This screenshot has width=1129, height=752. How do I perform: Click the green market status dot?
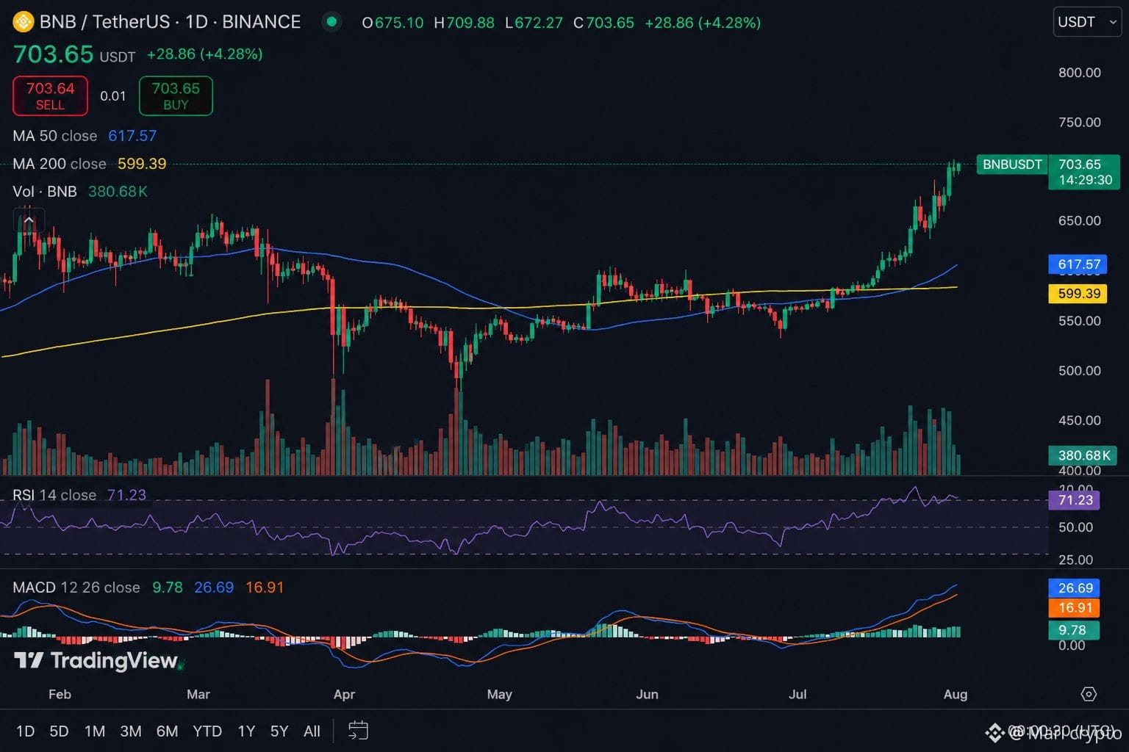pyautogui.click(x=331, y=22)
